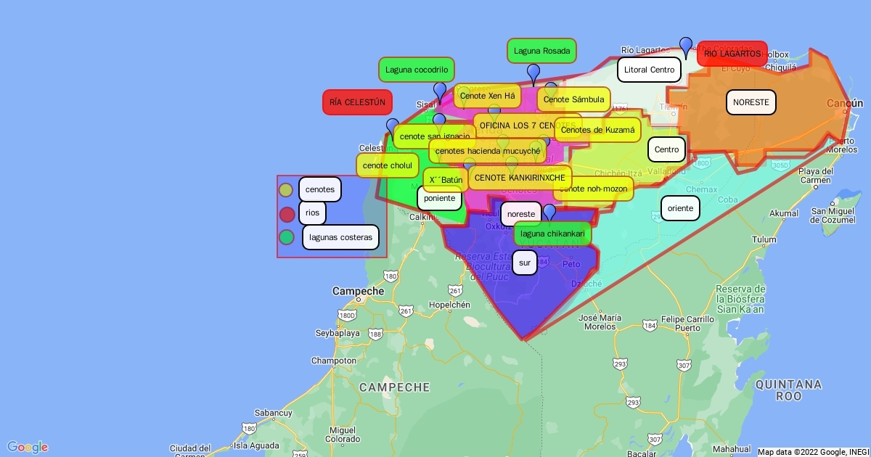Click the Map data attribution text
This screenshot has height=457, width=871.
click(811, 451)
